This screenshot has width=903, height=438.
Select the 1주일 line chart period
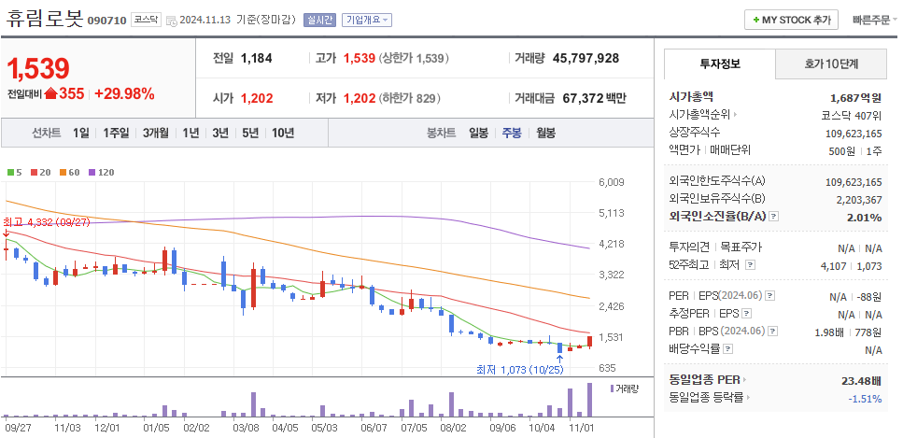[x=116, y=134]
